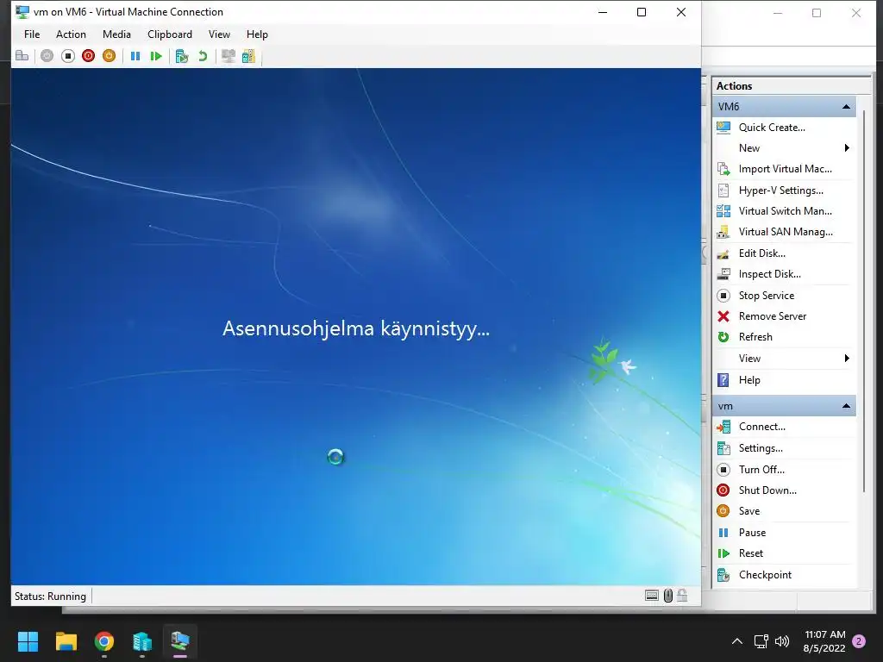Click the Turn Off toolbar icon
The height and width of the screenshot is (662, 883).
point(67,56)
